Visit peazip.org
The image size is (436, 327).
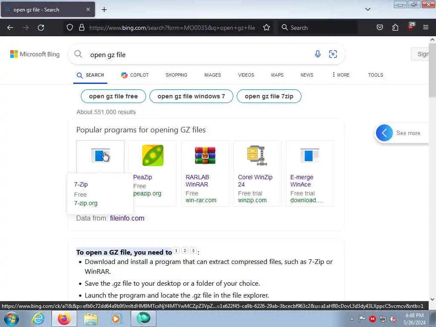147,194
